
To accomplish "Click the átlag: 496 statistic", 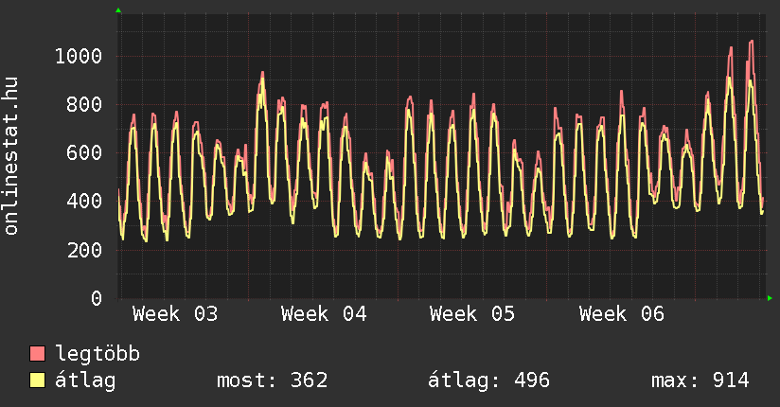I will [x=489, y=380].
